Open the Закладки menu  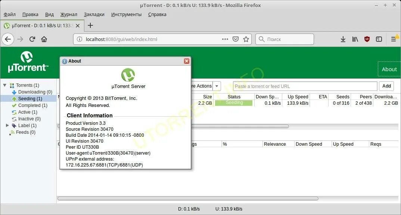click(x=94, y=14)
